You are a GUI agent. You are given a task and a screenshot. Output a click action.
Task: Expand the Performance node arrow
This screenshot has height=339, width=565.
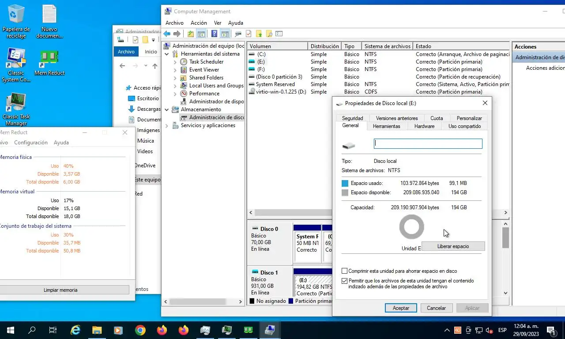pyautogui.click(x=175, y=94)
